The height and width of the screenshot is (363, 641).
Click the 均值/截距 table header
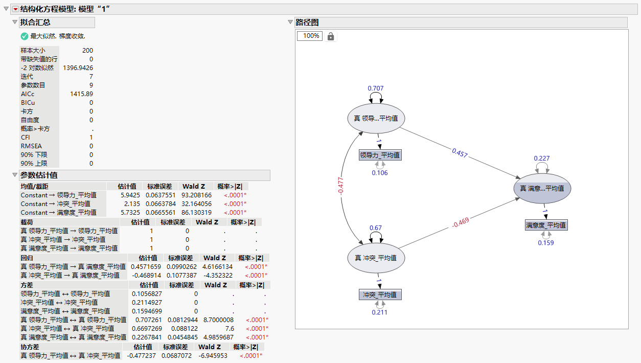click(35, 187)
